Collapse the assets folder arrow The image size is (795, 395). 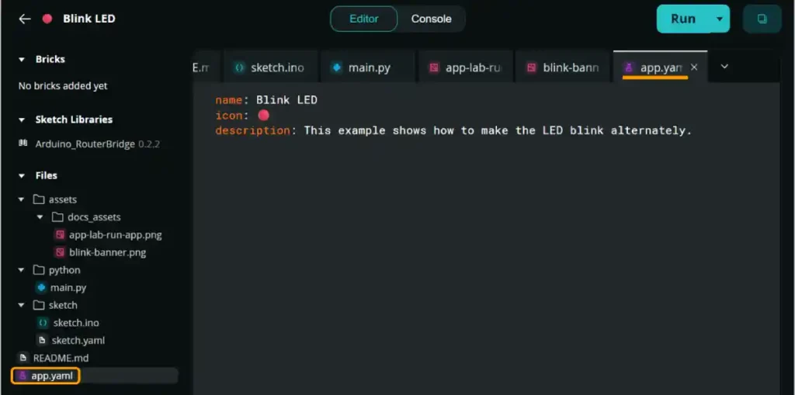tap(21, 199)
